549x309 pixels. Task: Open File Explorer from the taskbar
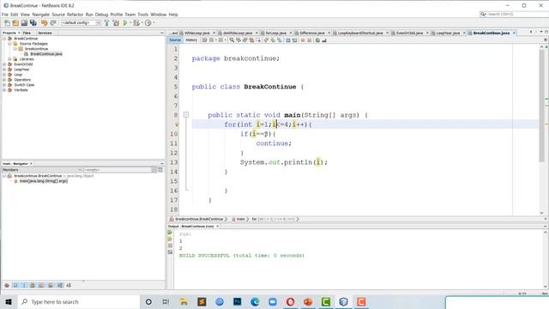point(184,301)
